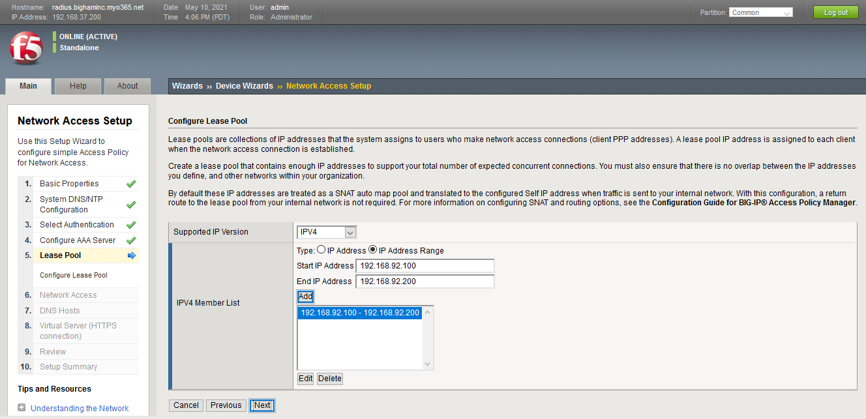Click Delete below the member list

point(329,378)
